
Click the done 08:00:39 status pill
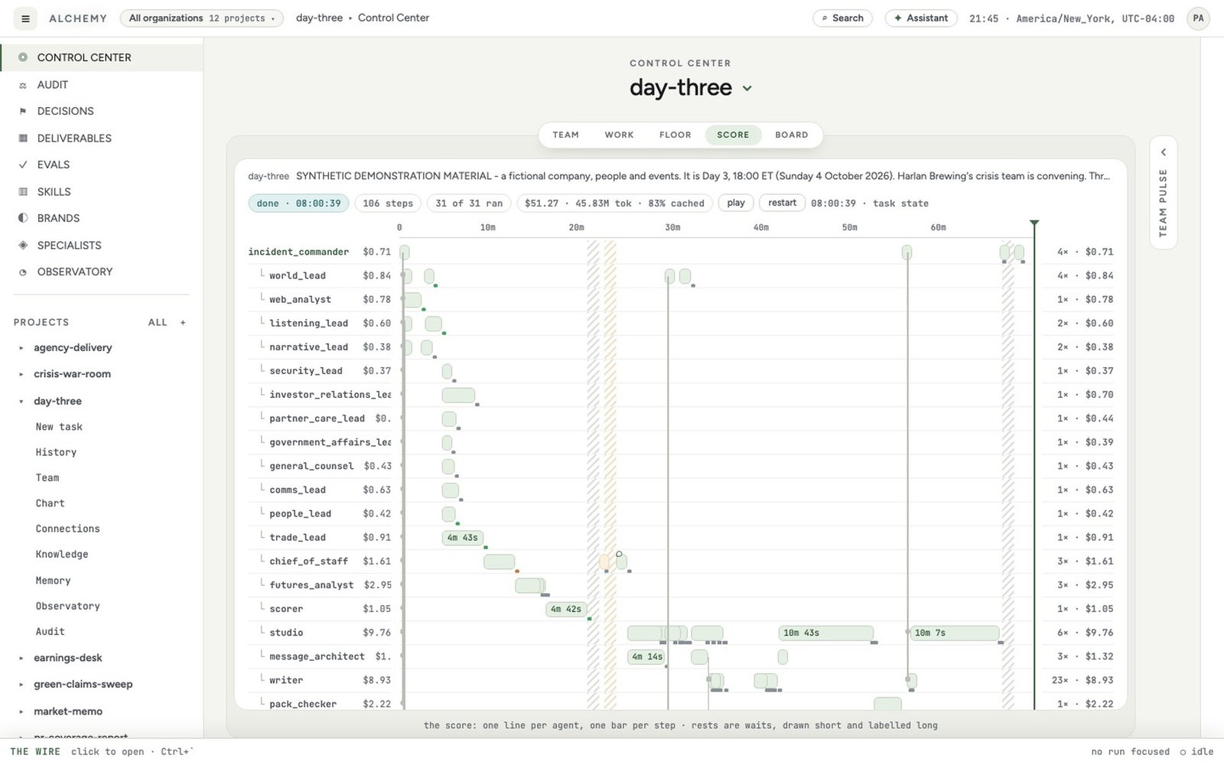[x=298, y=203]
